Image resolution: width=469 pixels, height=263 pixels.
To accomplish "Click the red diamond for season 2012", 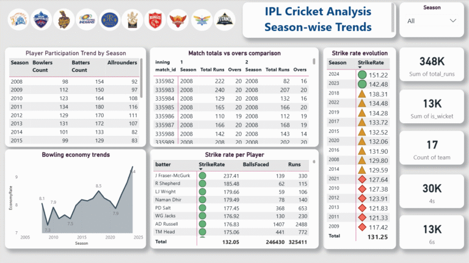I will 362,198.
